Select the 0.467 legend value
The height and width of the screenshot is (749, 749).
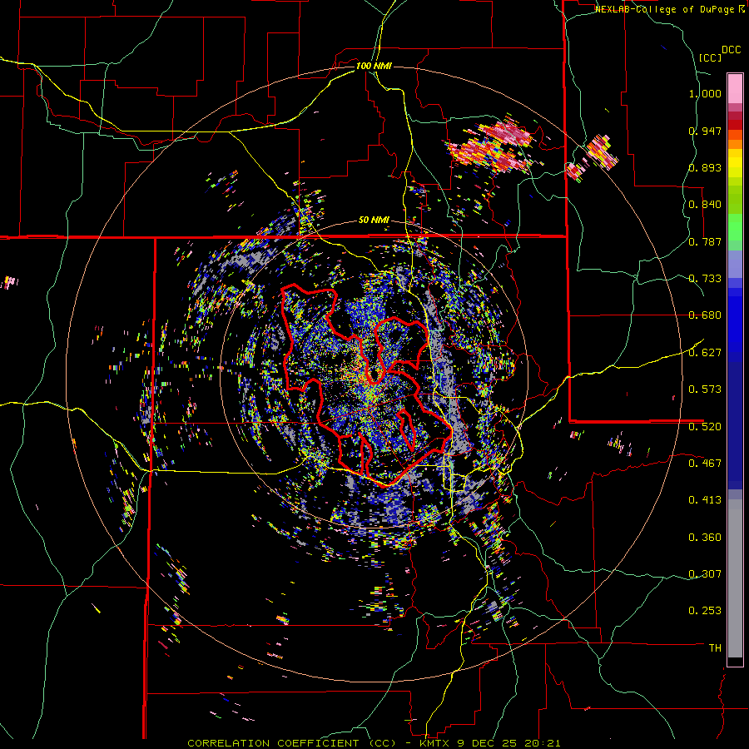705,463
